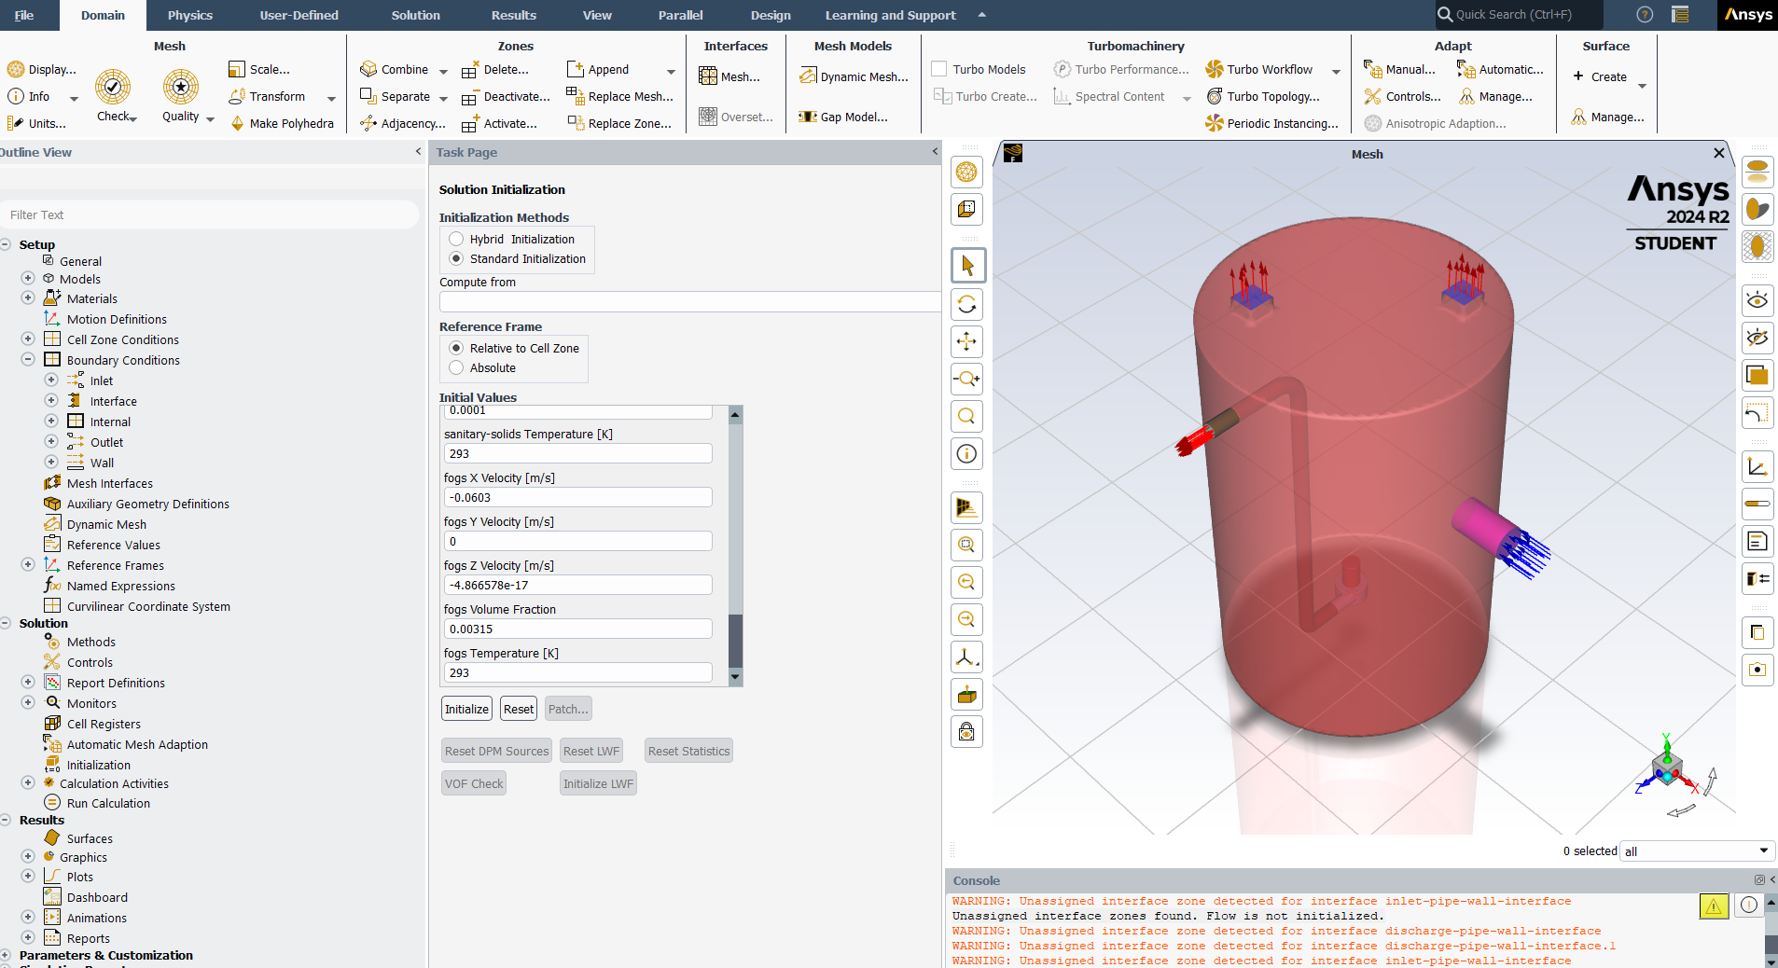Viewport: 1778px width, 968px height.
Task: Expand the Wall boundary node
Action: [51, 463]
